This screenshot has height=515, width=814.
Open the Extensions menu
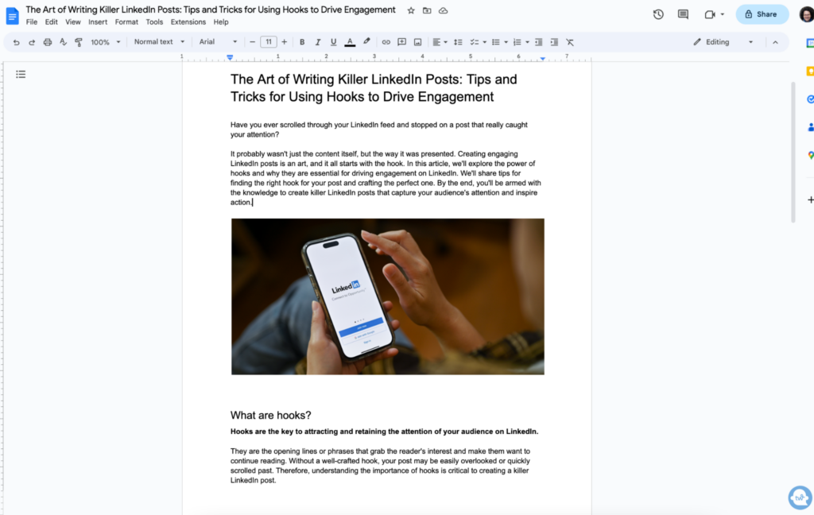coord(188,22)
